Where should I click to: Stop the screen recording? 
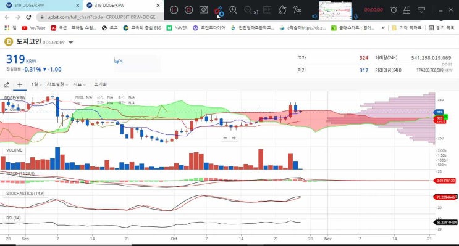[189, 10]
